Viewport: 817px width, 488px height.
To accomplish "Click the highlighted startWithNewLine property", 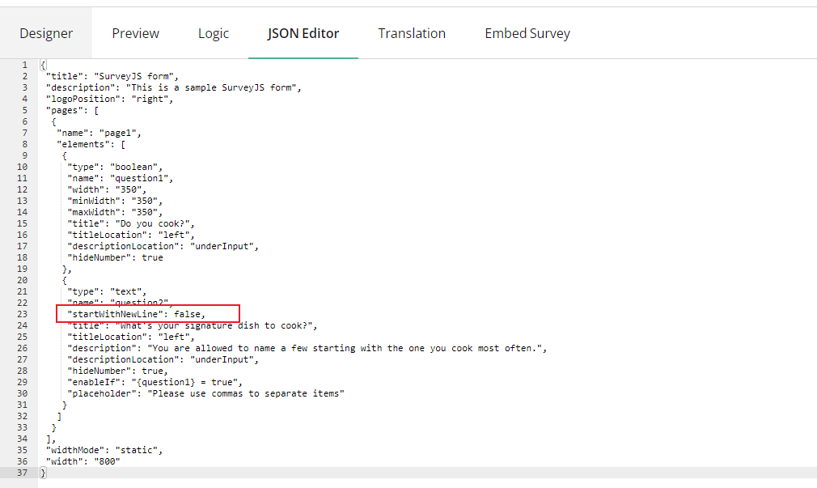I will [146, 314].
